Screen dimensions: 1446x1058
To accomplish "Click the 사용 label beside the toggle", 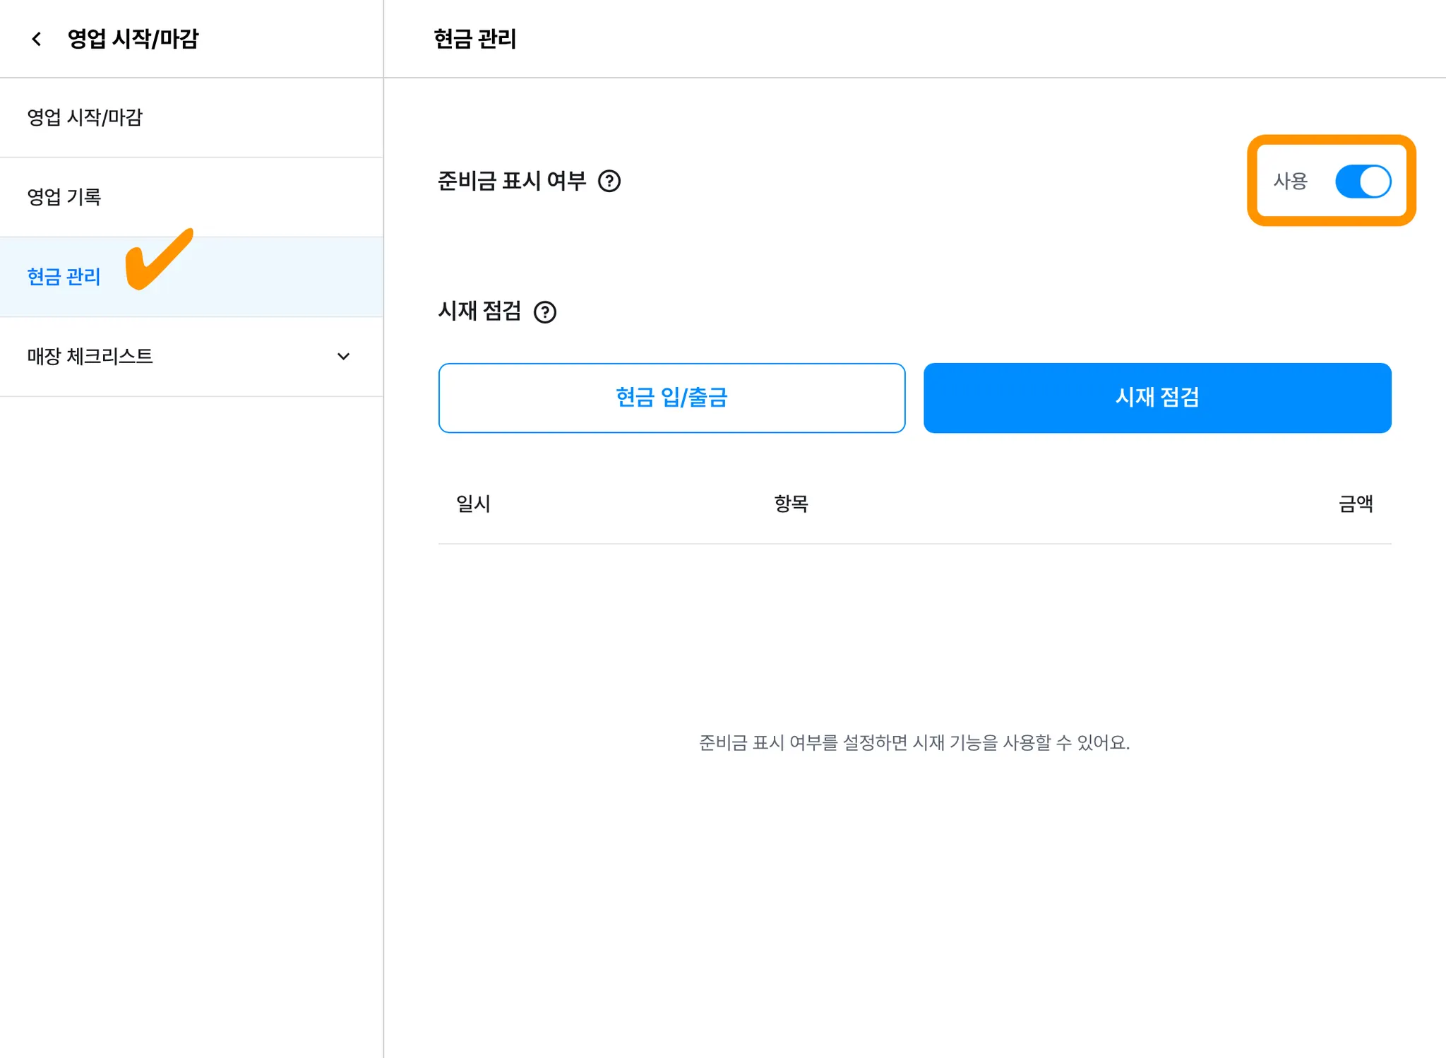I will click(1290, 182).
